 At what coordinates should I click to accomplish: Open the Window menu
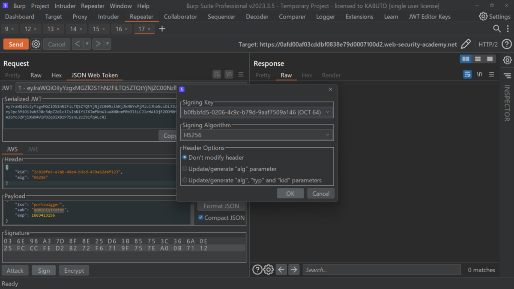pyautogui.click(x=120, y=6)
